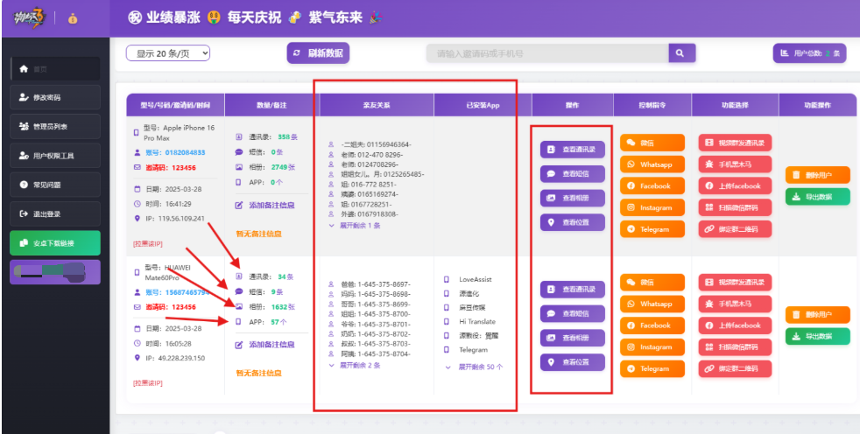Click 查看通讯录 in the iPhone 16 Pro Max row

click(x=573, y=149)
